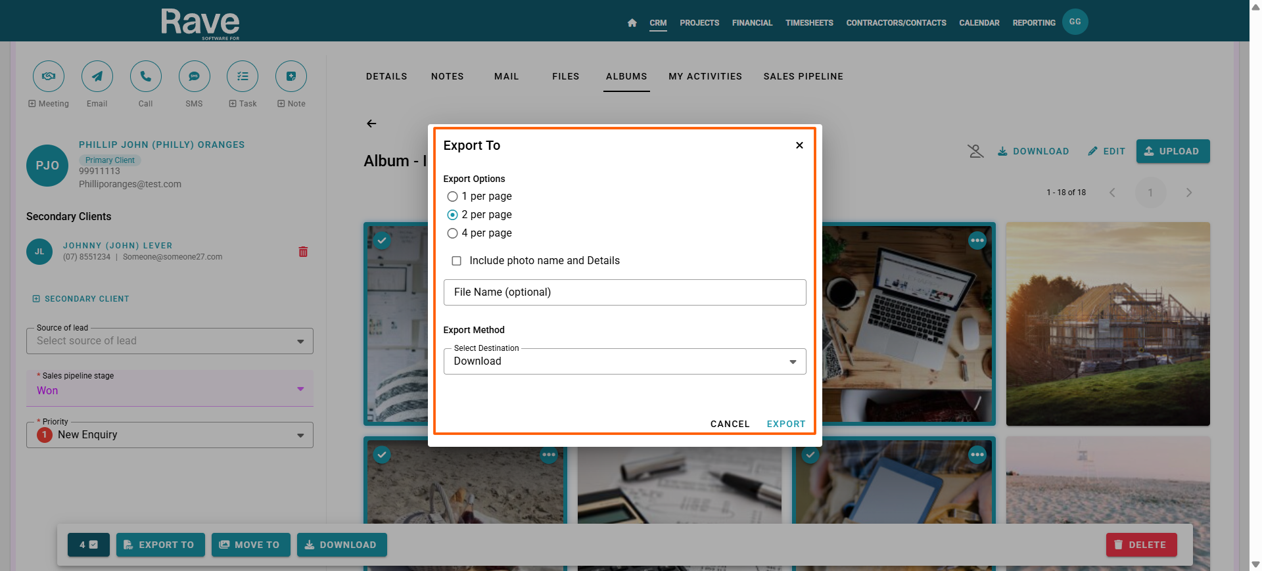Screen dimensions: 1262x571
Task: Add a Note with the note icon
Action: click(291, 76)
